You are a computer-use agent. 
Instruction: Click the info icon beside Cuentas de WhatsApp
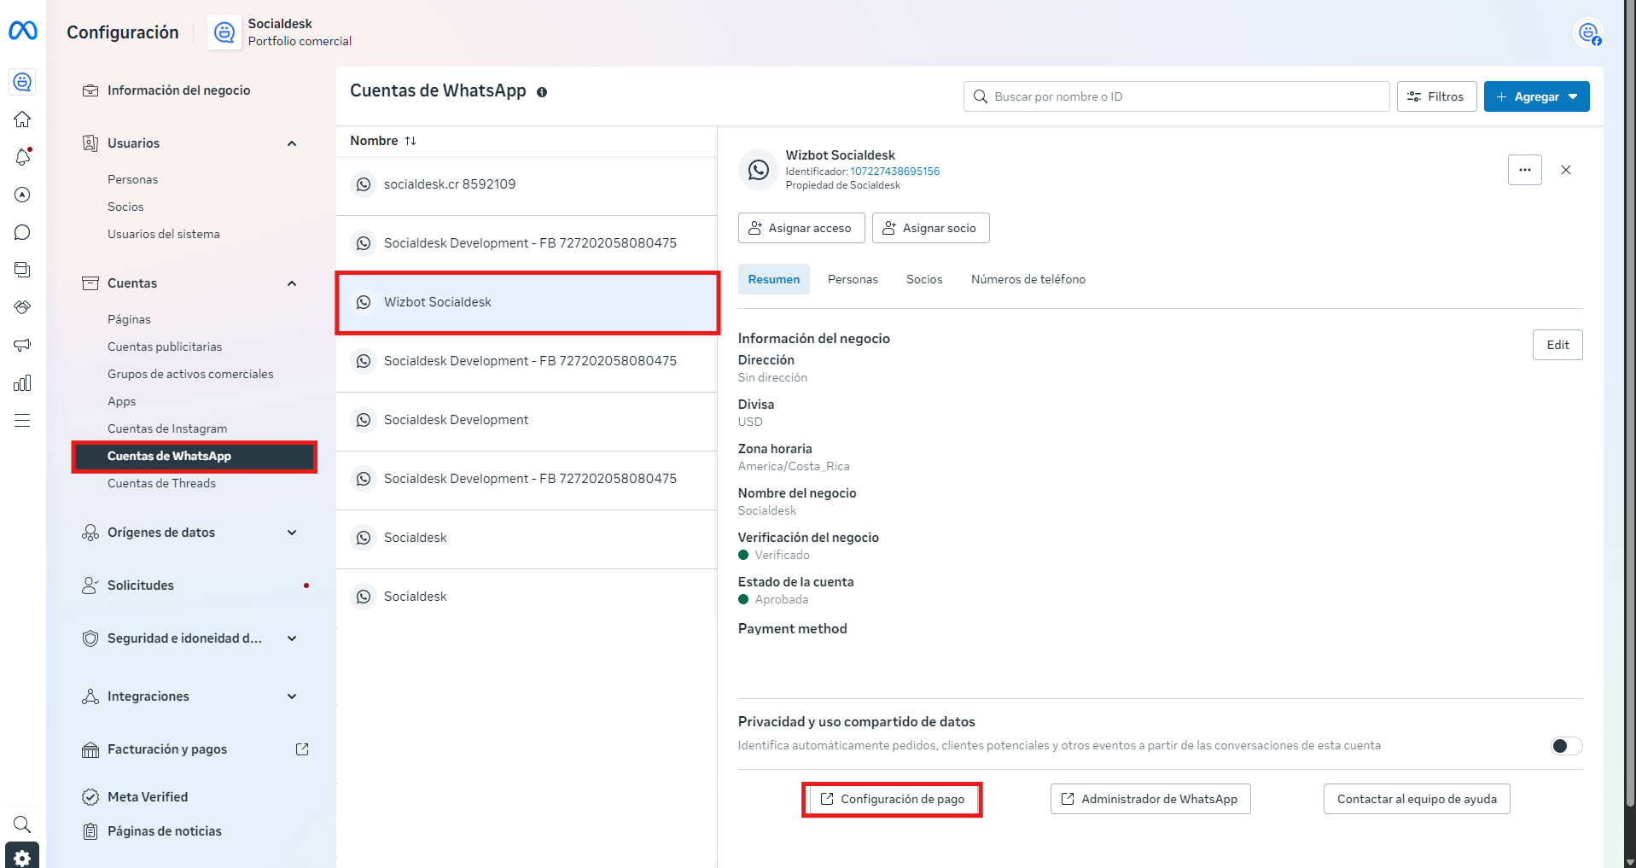click(542, 92)
